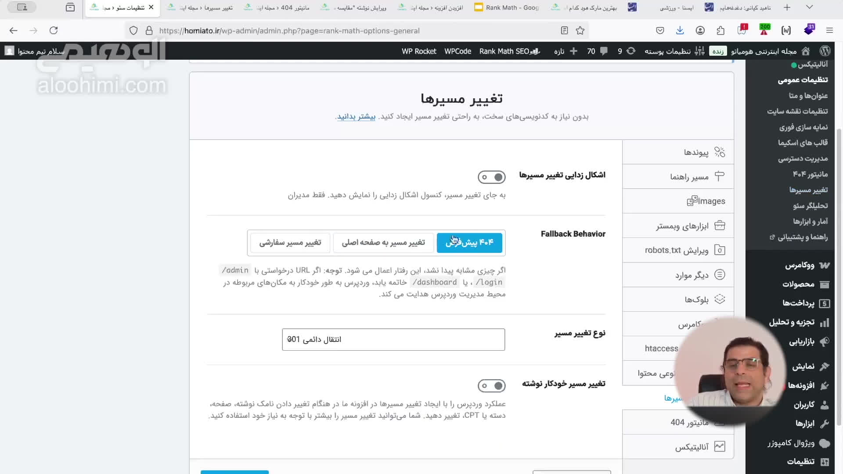Open 'تحلیلگر سئو' SEO analyzer
Viewport: 843px width, 474px height.
coord(810,206)
